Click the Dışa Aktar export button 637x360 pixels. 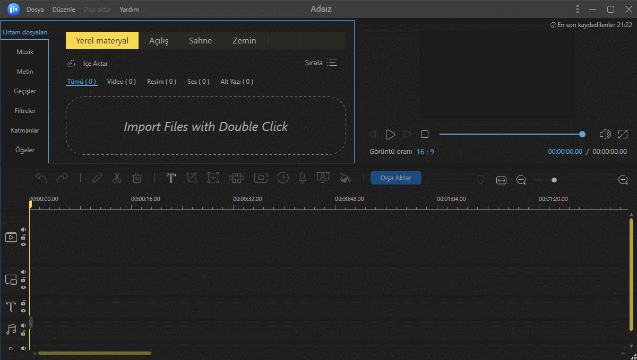tap(395, 178)
